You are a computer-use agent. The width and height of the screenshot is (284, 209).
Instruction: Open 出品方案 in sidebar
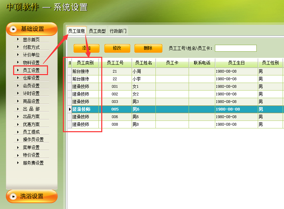31,117
